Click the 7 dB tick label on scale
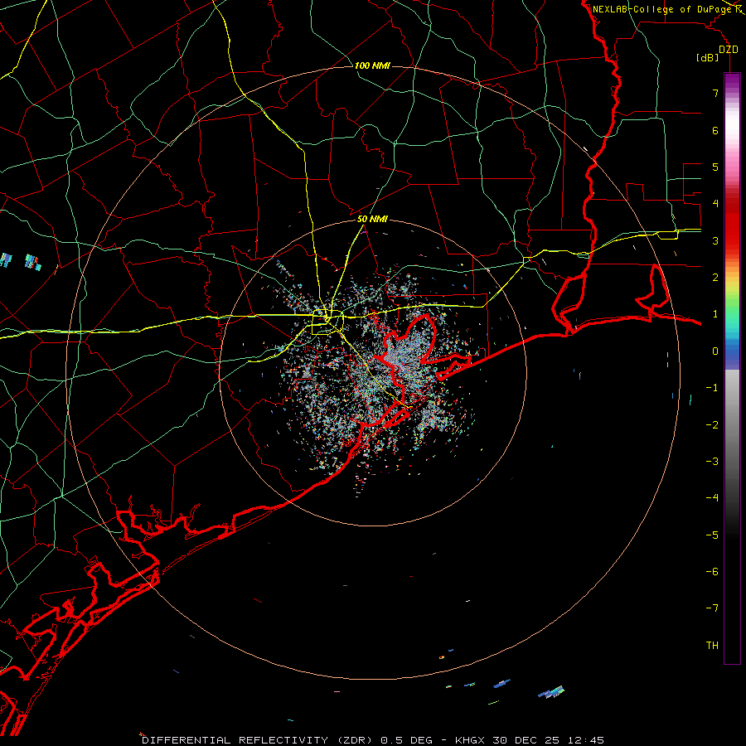 coord(715,93)
